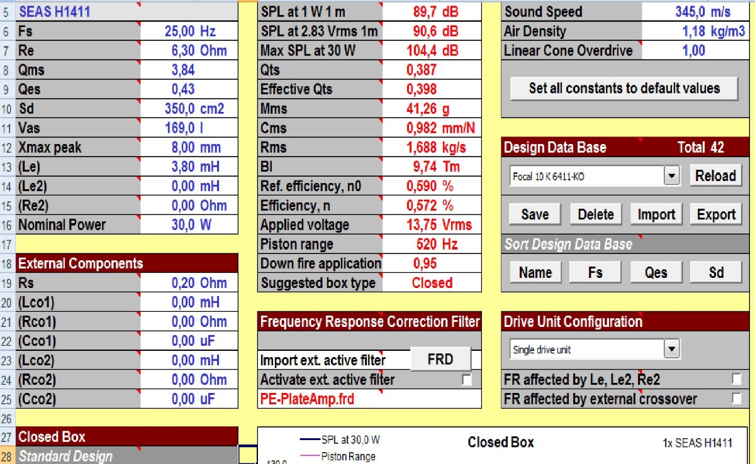
Task: Open the Focal 10 K 6411-KO dropdown
Action: pyautogui.click(x=673, y=177)
